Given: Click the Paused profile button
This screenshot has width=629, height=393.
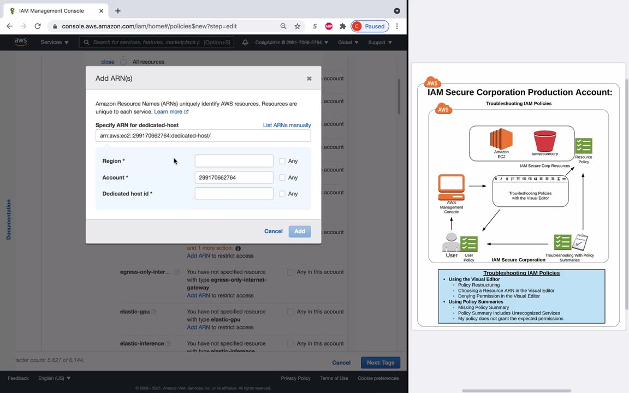Looking at the screenshot, I should point(370,26).
